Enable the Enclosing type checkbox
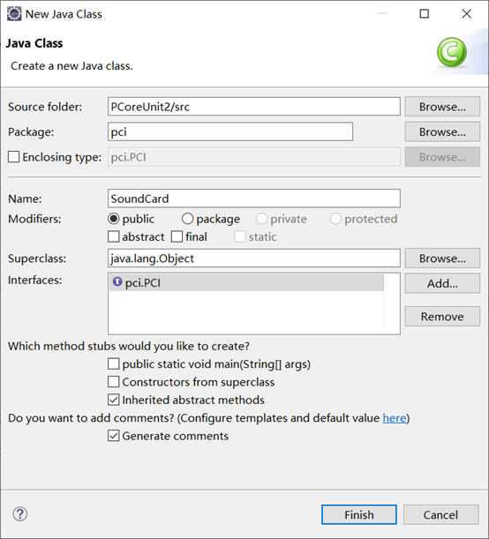This screenshot has width=489, height=539. [x=14, y=157]
